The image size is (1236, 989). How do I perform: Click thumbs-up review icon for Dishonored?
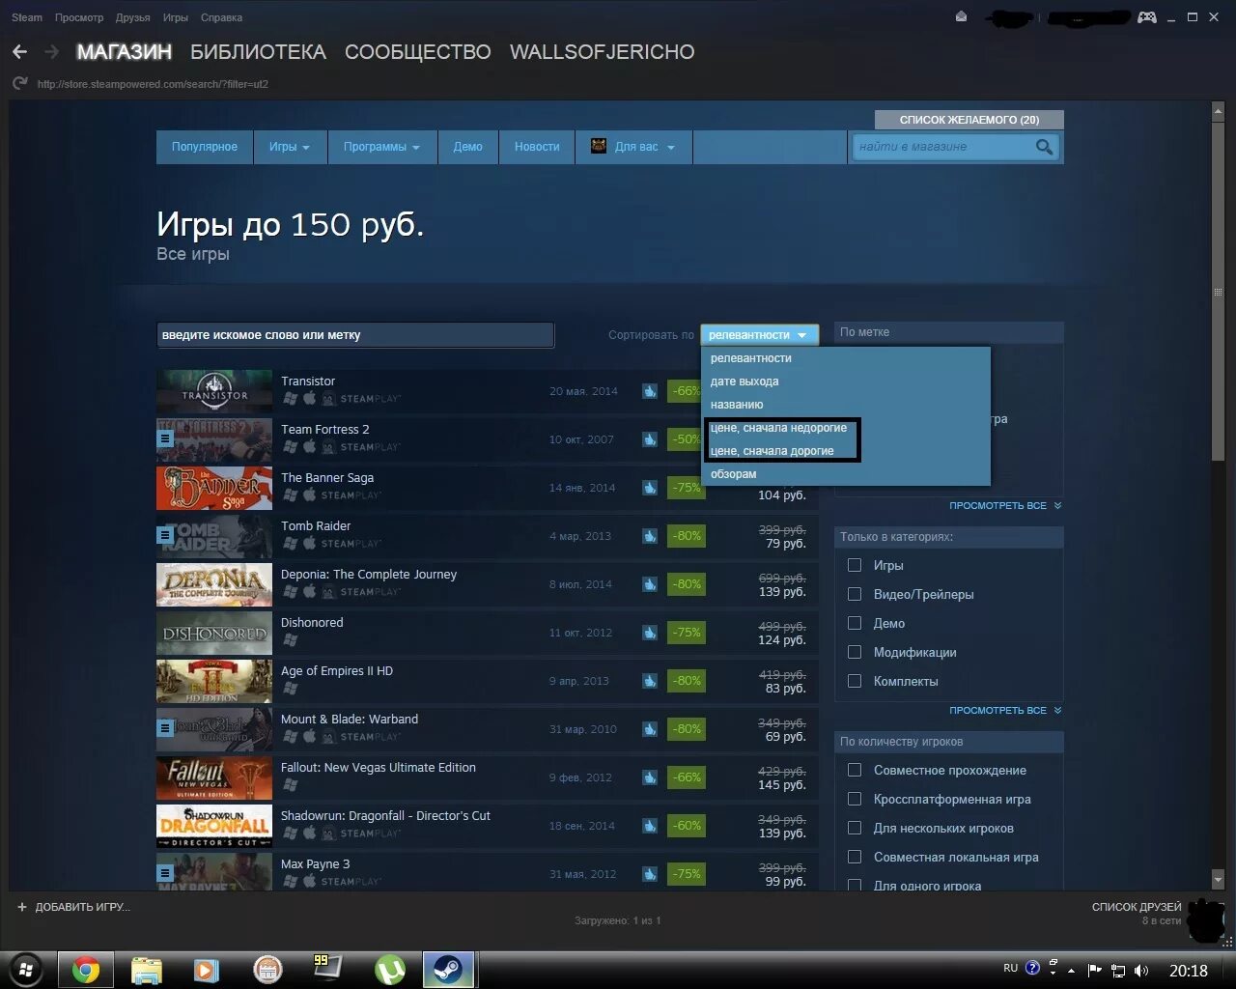click(650, 633)
